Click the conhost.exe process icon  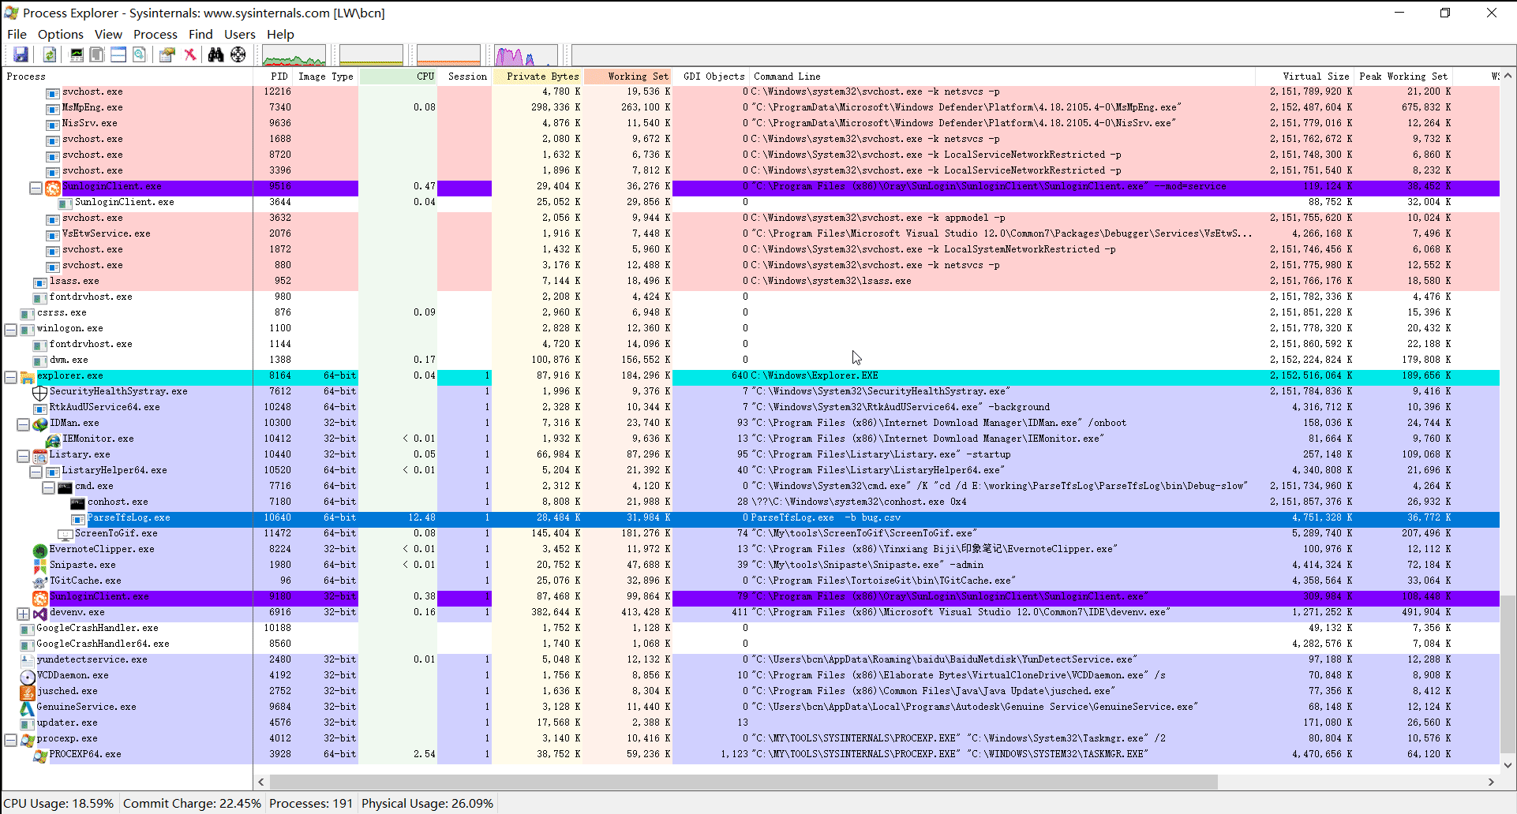point(78,502)
